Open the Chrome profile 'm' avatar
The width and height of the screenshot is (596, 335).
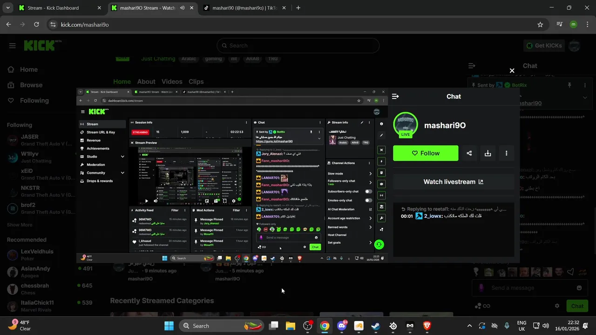click(573, 25)
